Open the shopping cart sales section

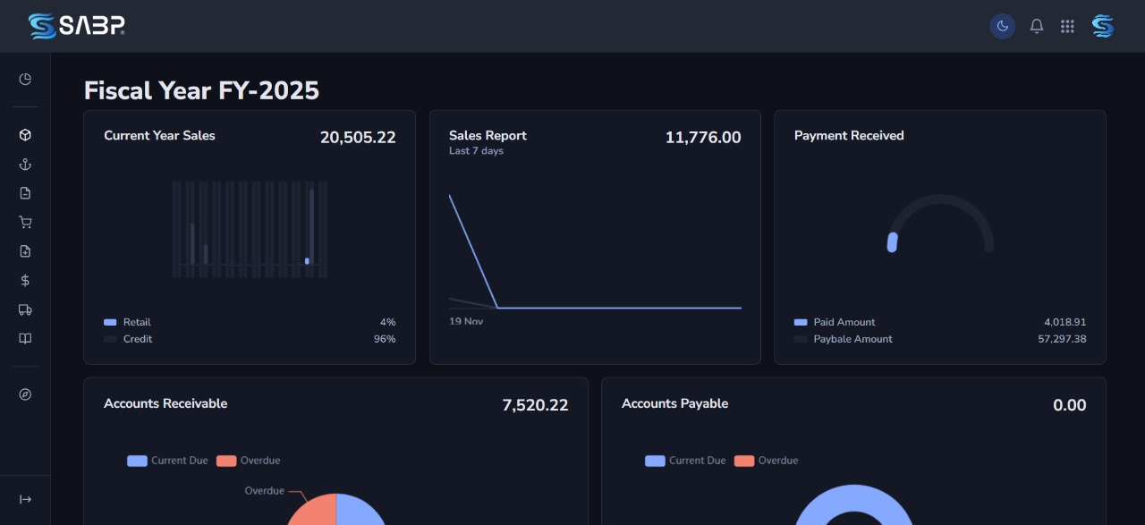(x=24, y=222)
